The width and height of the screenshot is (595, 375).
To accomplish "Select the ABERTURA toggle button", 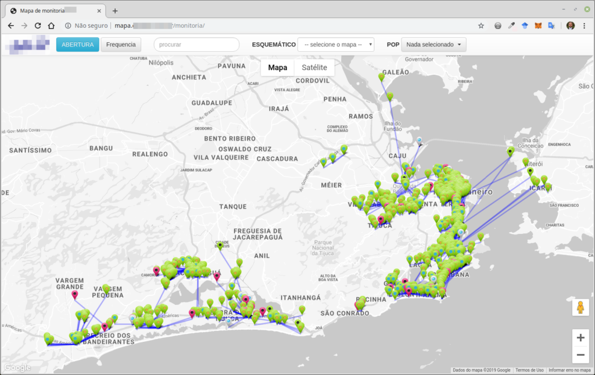I will 77,45.
